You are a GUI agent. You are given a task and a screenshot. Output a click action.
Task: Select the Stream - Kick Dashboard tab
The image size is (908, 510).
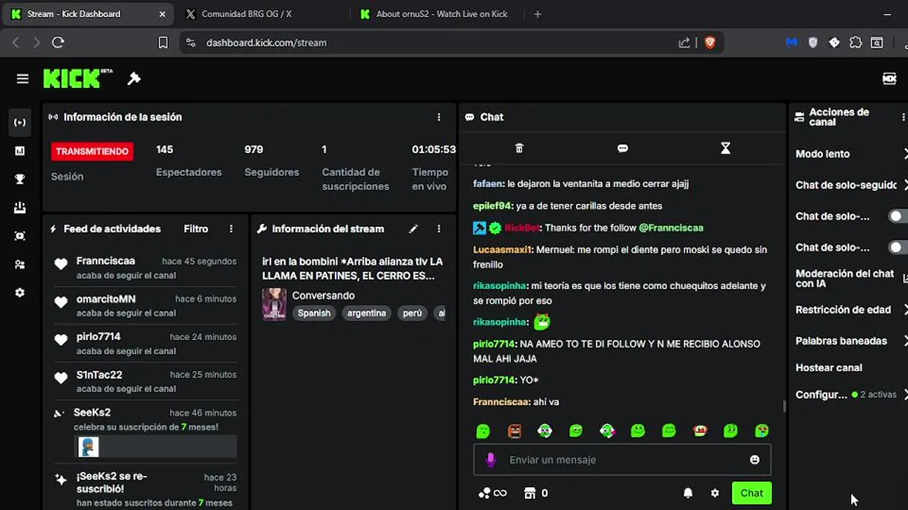click(x=88, y=13)
